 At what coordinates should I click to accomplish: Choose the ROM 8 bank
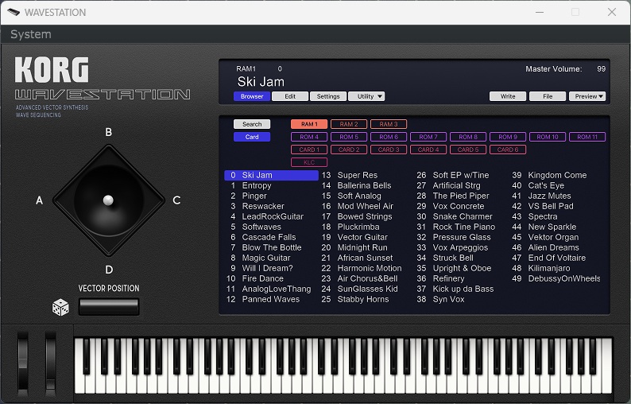(468, 137)
